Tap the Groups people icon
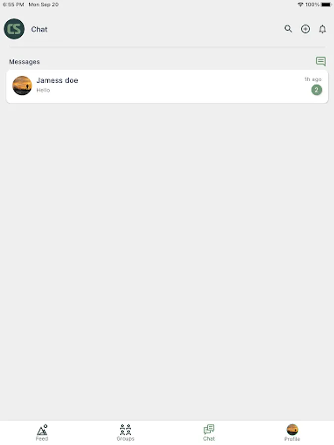Image resolution: width=334 pixels, height=445 pixels. (x=125, y=430)
